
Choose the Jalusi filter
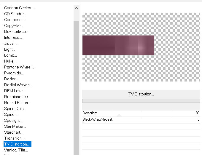(x=11, y=43)
